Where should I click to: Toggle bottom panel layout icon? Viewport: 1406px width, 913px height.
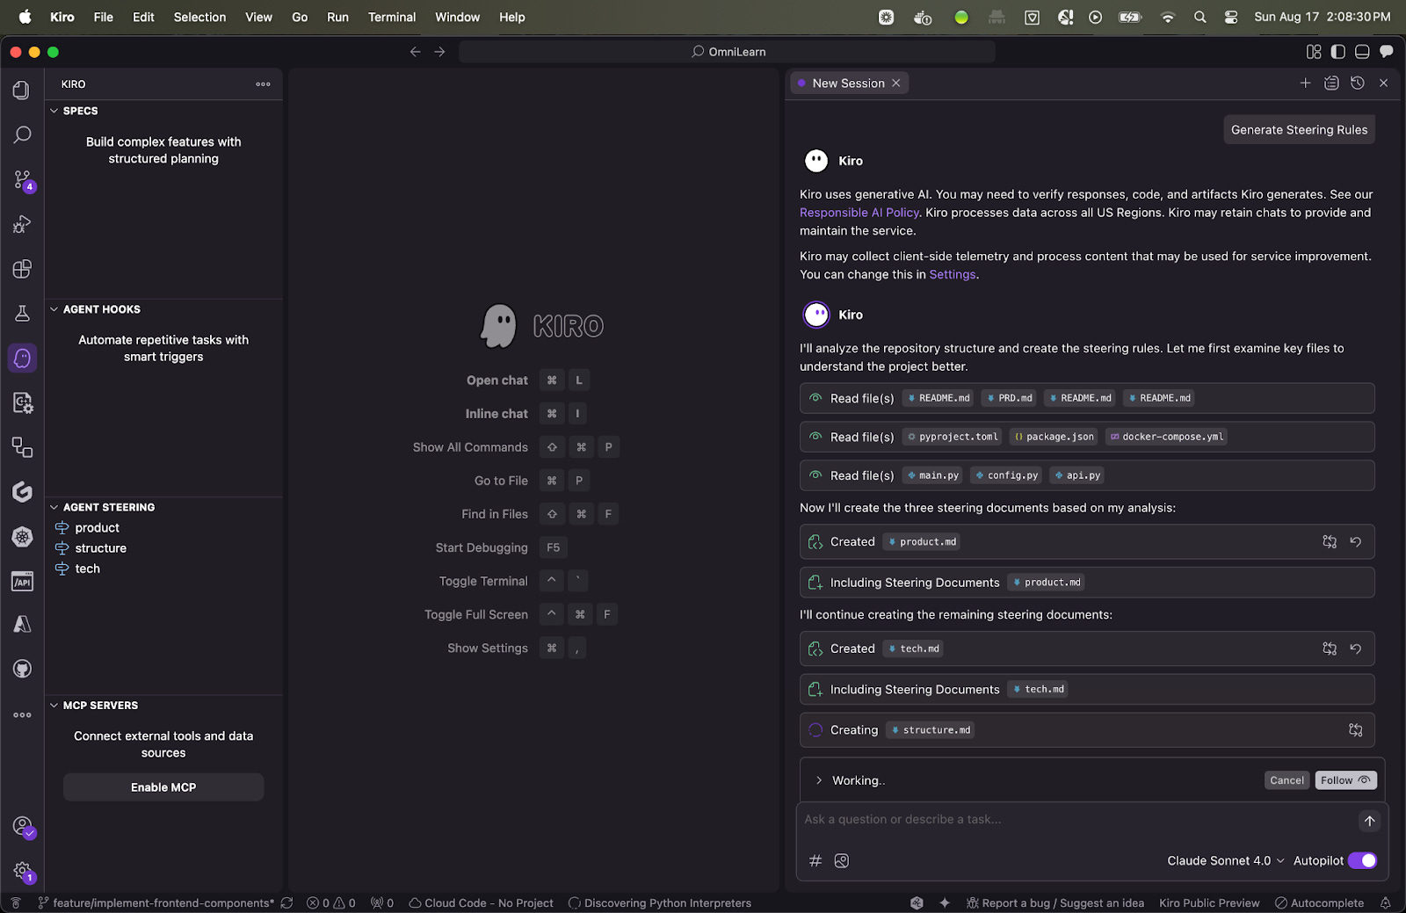(x=1362, y=52)
